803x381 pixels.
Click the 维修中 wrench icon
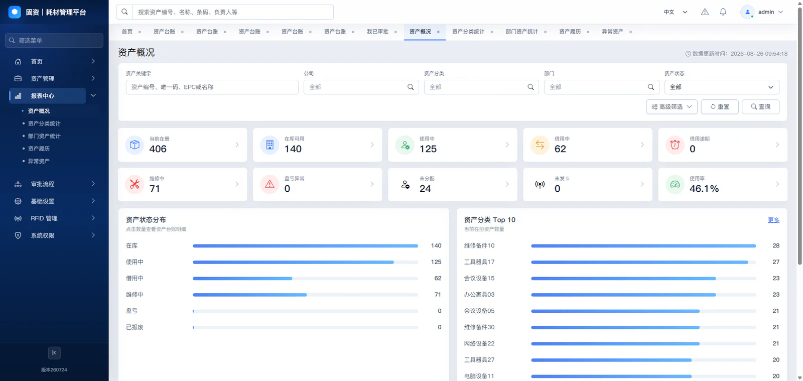(x=135, y=184)
